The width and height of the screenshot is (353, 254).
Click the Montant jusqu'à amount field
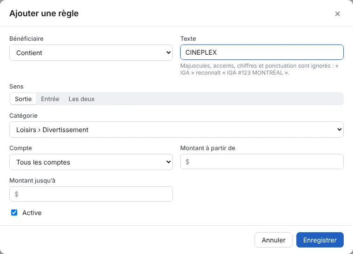coord(91,194)
